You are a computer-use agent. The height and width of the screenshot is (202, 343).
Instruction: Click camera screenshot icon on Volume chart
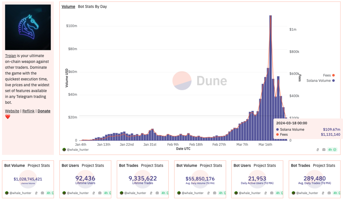coord(324,149)
